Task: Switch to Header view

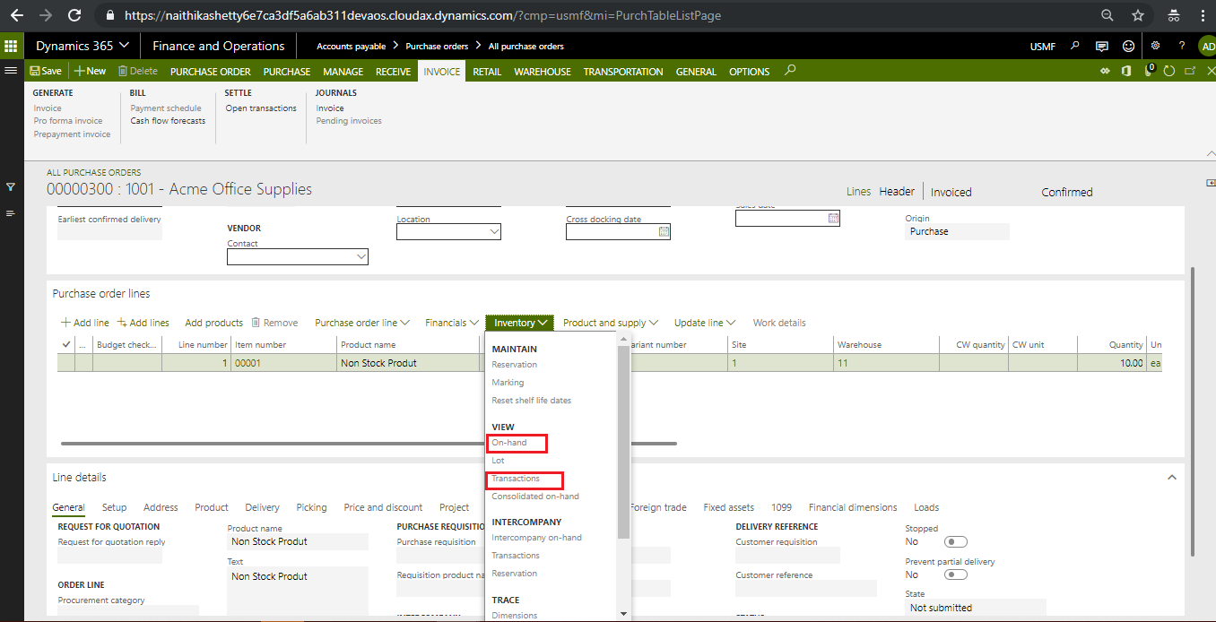Action: tap(897, 192)
